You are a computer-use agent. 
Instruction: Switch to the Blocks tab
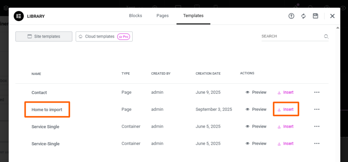click(x=136, y=16)
